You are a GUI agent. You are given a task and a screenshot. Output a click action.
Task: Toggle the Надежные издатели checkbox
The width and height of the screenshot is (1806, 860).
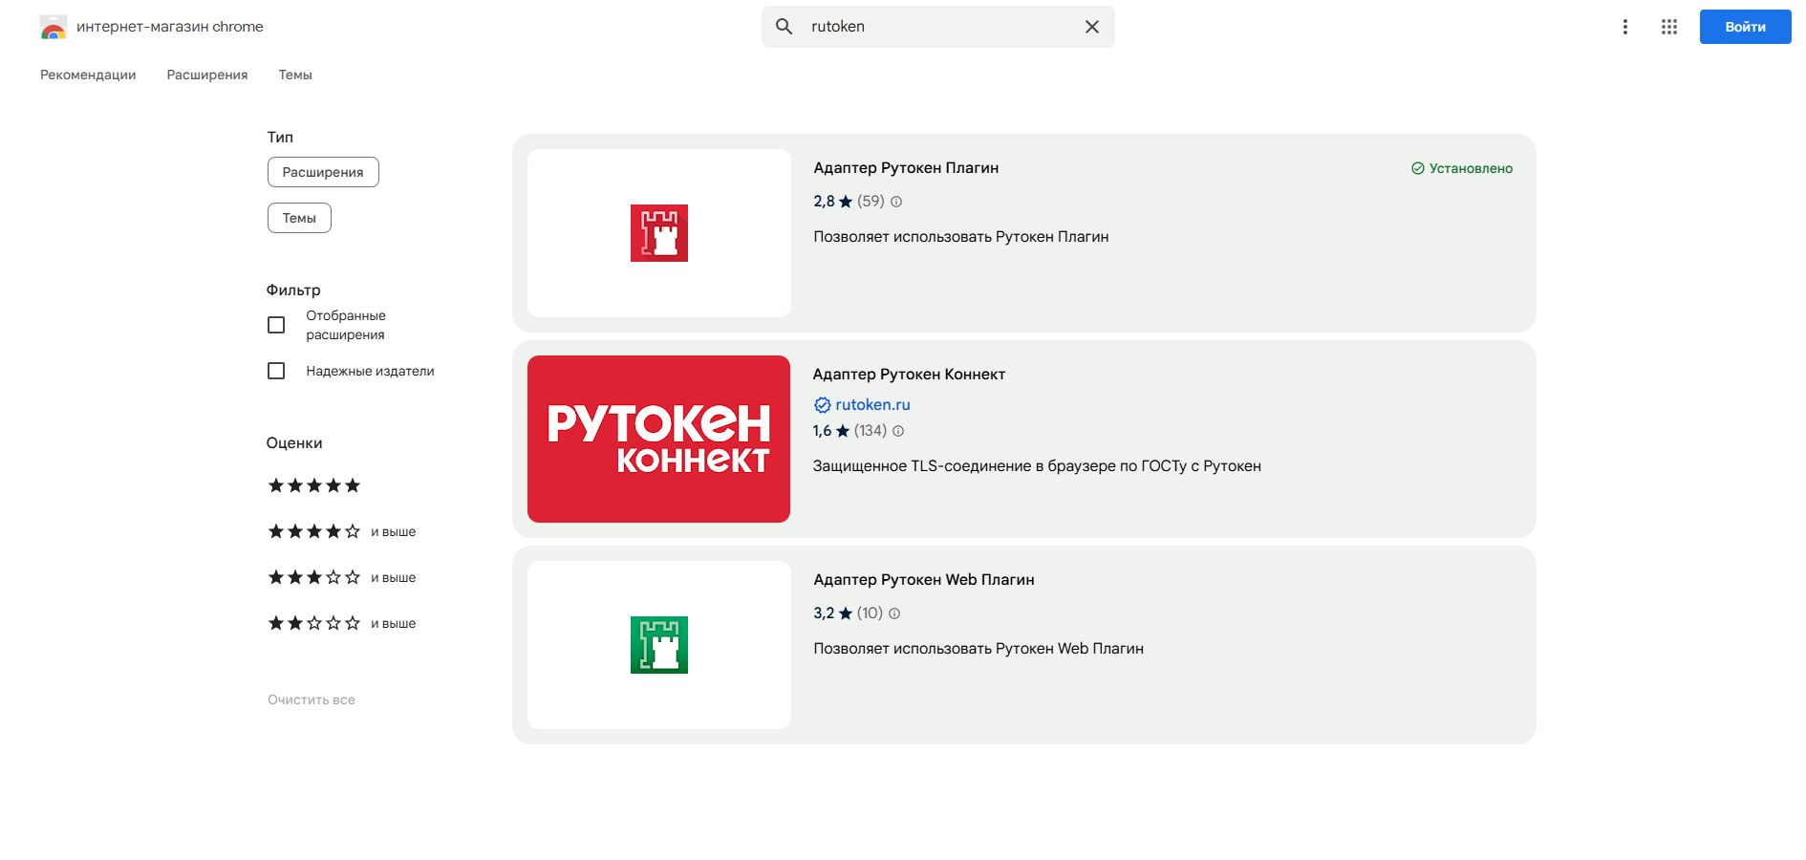[x=276, y=371]
